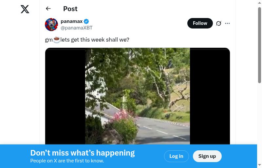This screenshot has height=168, width=262.
Task: Click the X logo home icon
Action: (25, 9)
